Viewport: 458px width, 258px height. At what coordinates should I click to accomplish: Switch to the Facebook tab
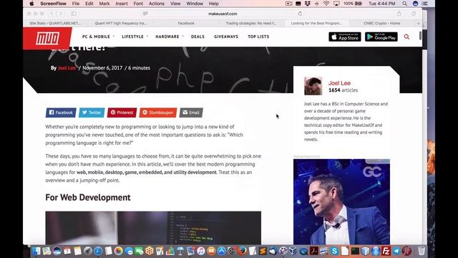(x=186, y=23)
